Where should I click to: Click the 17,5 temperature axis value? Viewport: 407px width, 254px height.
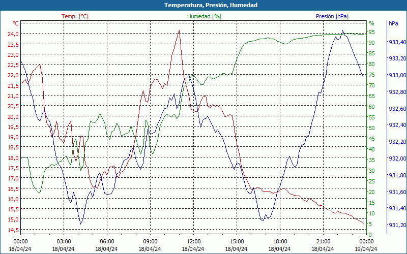pos(12,168)
